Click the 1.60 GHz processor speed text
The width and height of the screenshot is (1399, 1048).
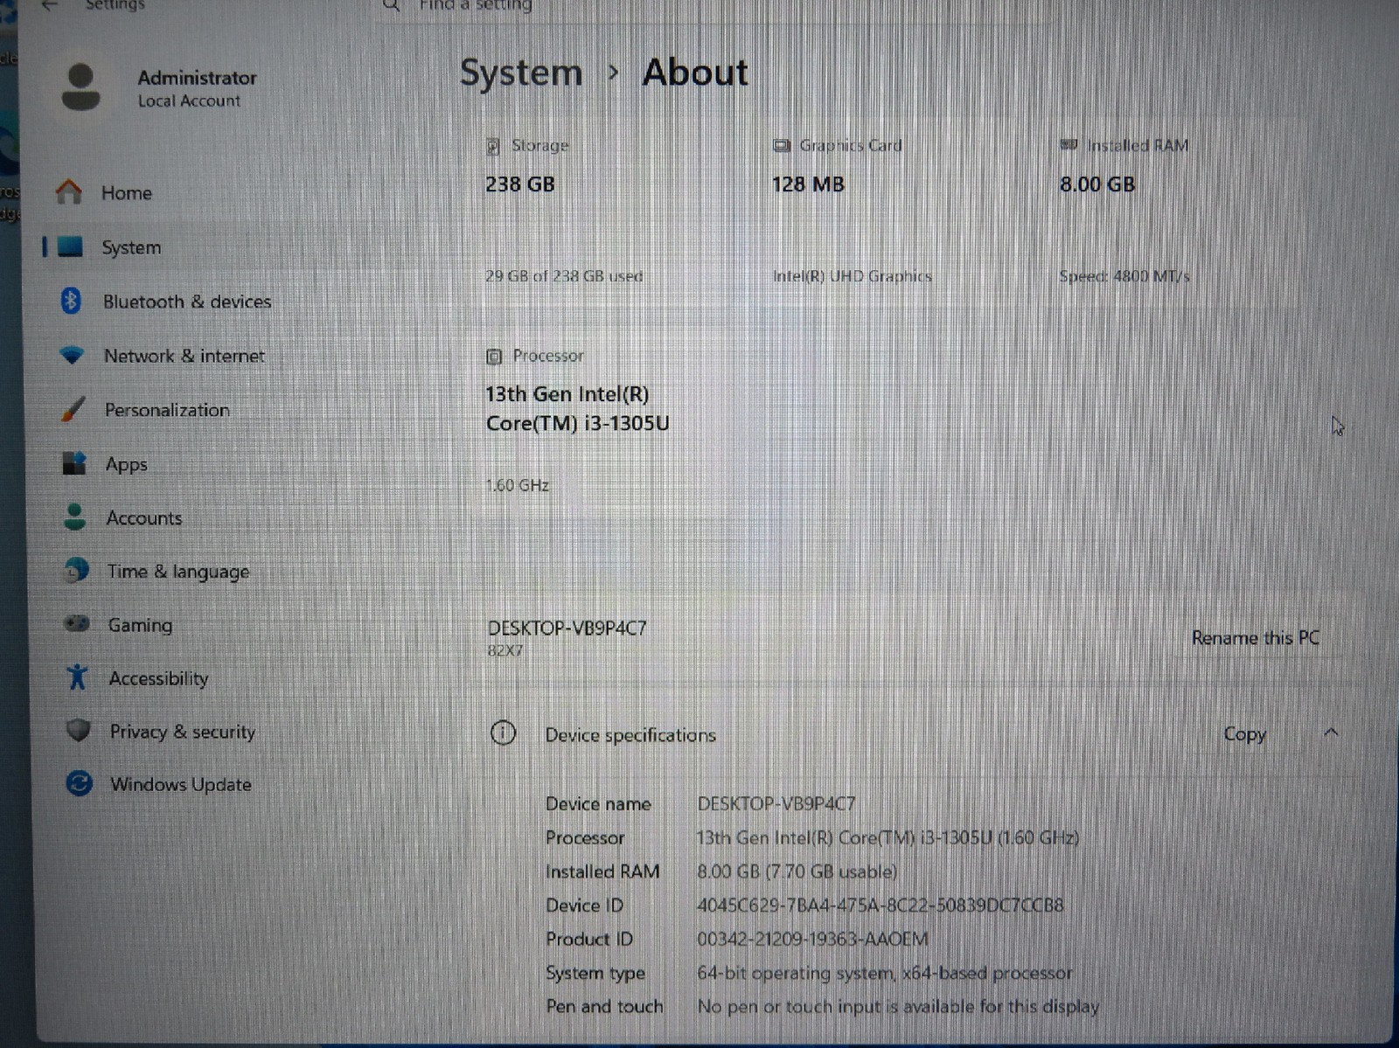pyautogui.click(x=518, y=485)
